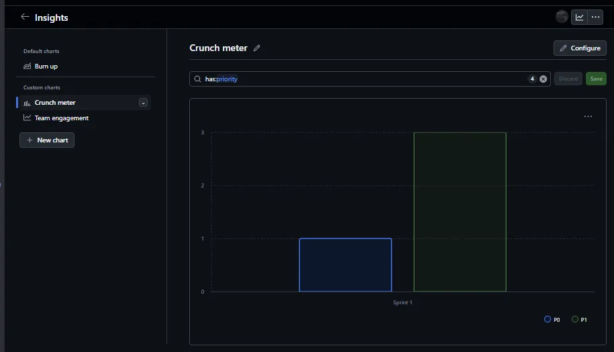Select the Burn up default chart
Viewport: 614px width, 352px height.
click(46, 67)
